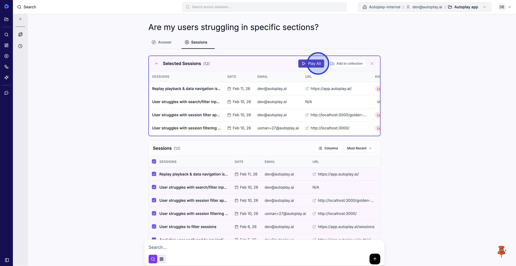Click the magnifier icon in left sidebar
The image size is (516, 266).
[6, 34]
